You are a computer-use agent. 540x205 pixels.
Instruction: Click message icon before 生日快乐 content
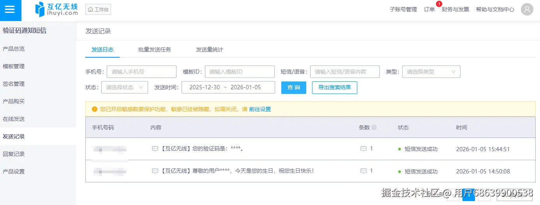click(155, 171)
